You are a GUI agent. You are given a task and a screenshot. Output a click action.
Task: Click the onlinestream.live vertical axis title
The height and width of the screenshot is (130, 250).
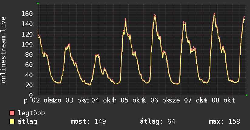3,50
